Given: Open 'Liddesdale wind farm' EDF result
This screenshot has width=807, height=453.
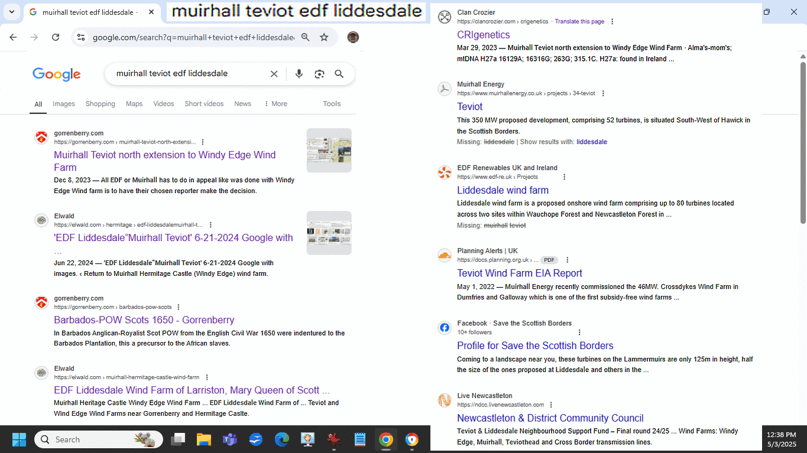Looking at the screenshot, I should (503, 190).
